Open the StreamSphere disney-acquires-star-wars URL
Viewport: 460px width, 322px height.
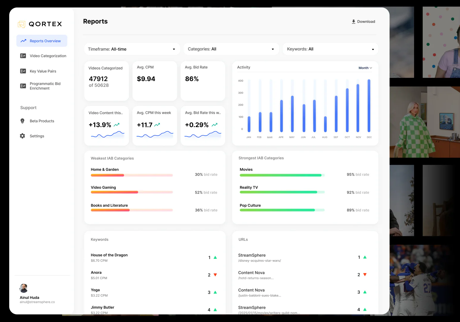(259, 258)
